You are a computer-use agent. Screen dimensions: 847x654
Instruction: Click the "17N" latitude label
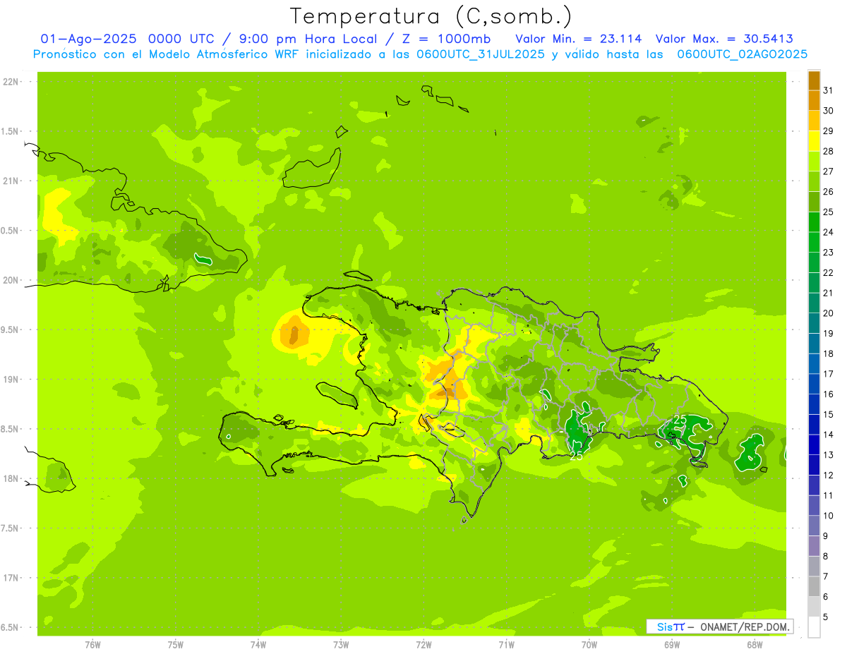11,578
